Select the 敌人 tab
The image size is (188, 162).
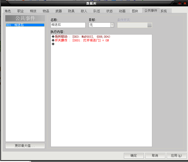click(86, 11)
